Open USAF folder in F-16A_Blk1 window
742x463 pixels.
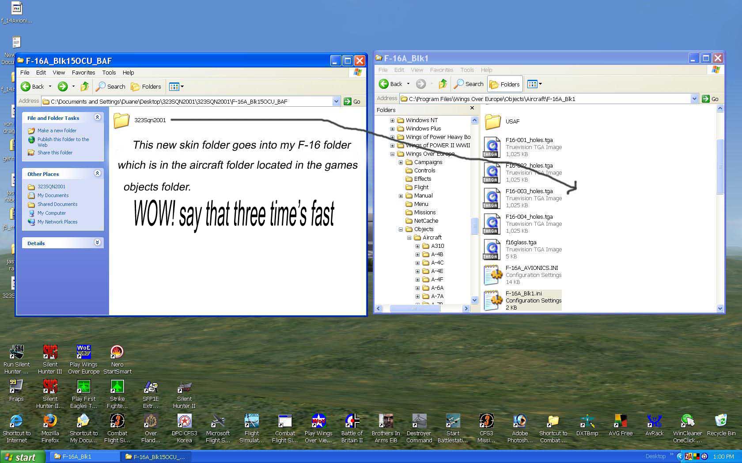pyautogui.click(x=502, y=121)
